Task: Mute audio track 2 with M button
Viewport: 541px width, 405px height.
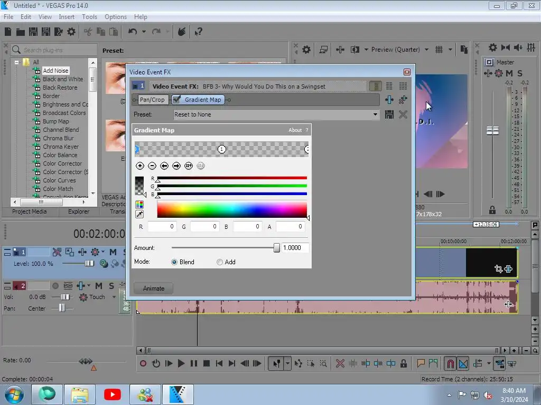Action: pyautogui.click(x=99, y=286)
